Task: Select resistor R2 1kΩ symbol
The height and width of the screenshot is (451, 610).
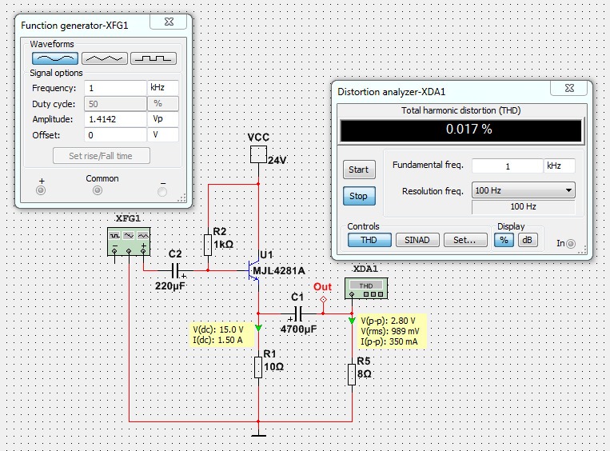Action: pyautogui.click(x=208, y=245)
